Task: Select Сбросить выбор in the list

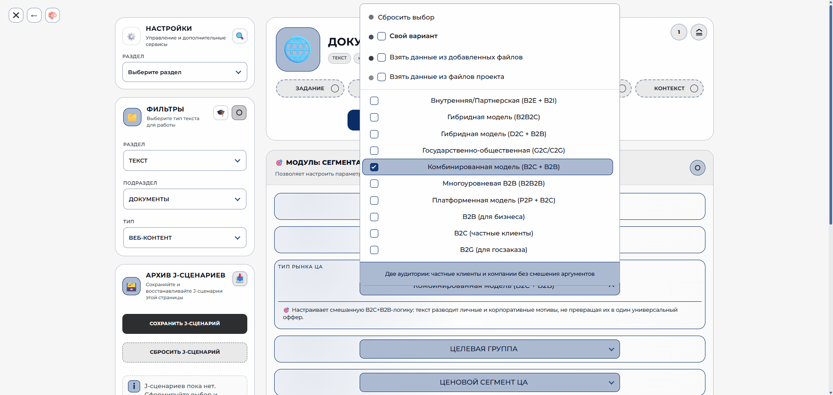Action: (x=406, y=17)
